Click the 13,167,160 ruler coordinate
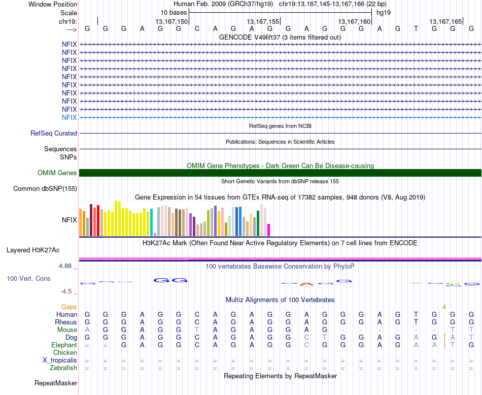The height and width of the screenshot is (395, 482). 354,21
